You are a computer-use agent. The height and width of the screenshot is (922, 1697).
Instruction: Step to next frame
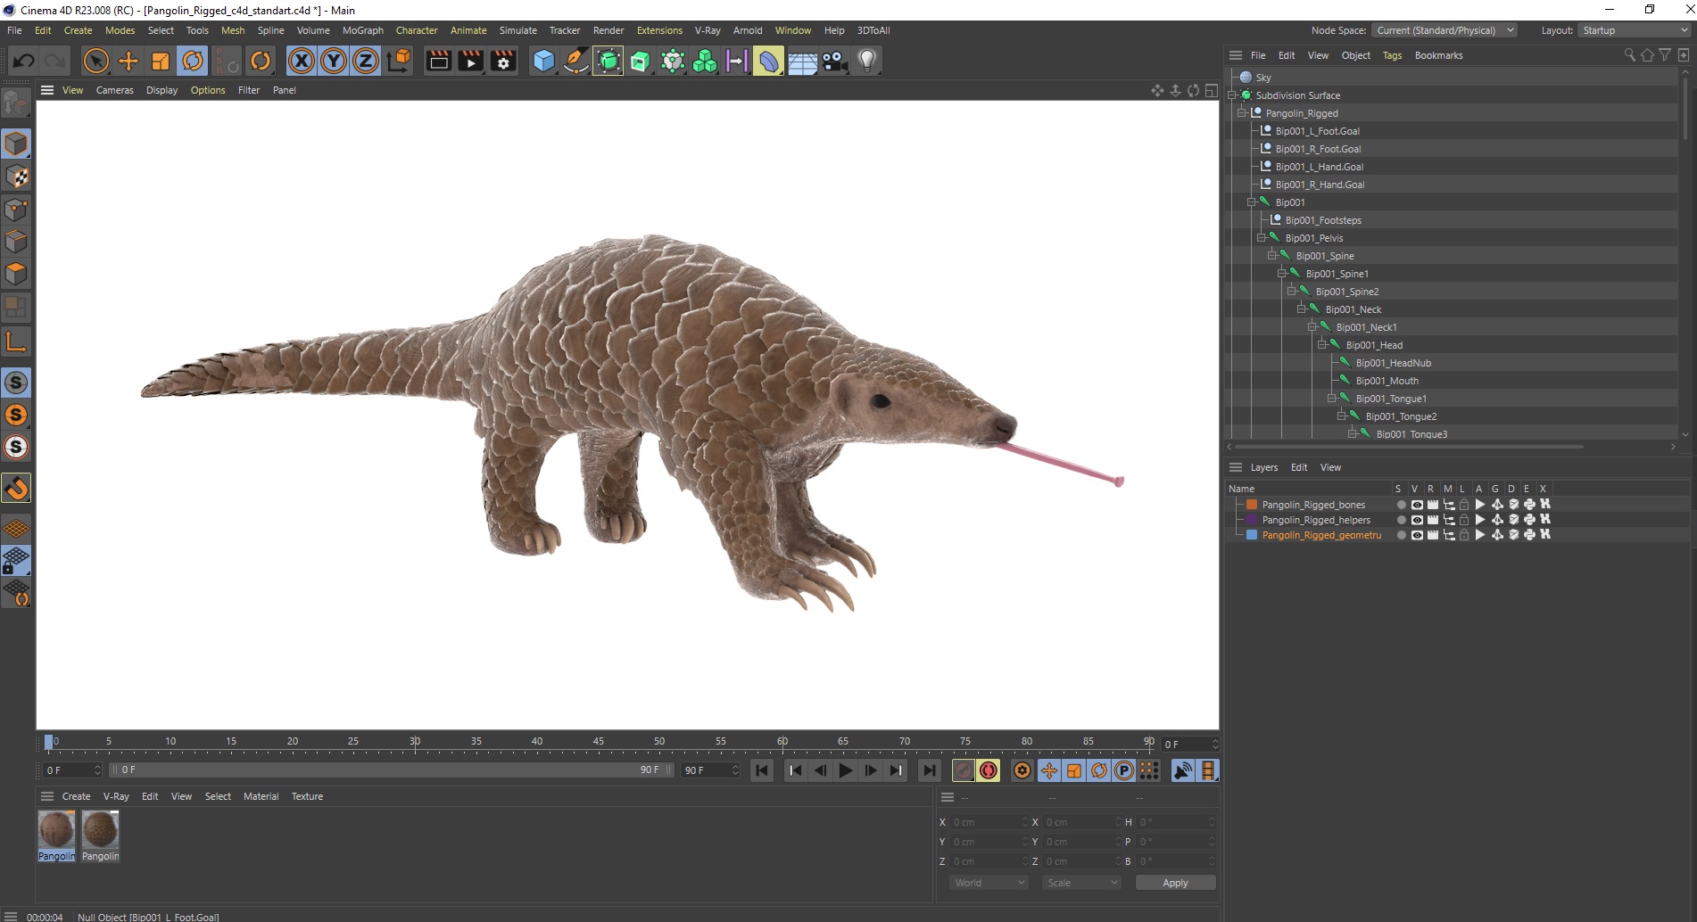[x=871, y=770]
